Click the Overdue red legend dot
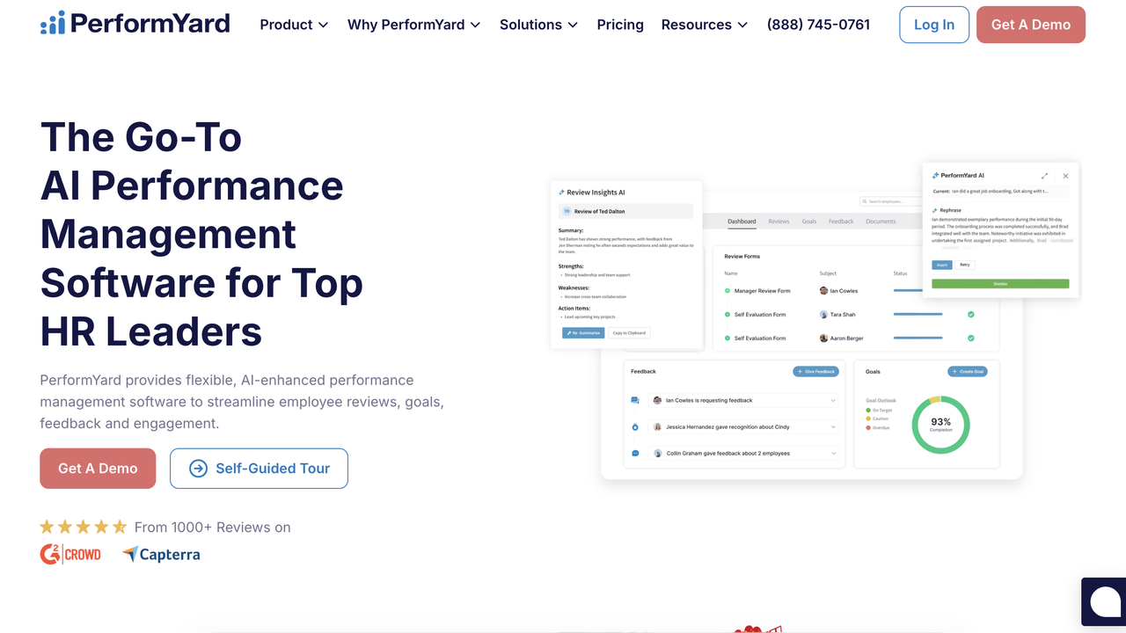The image size is (1126, 633). point(869,427)
